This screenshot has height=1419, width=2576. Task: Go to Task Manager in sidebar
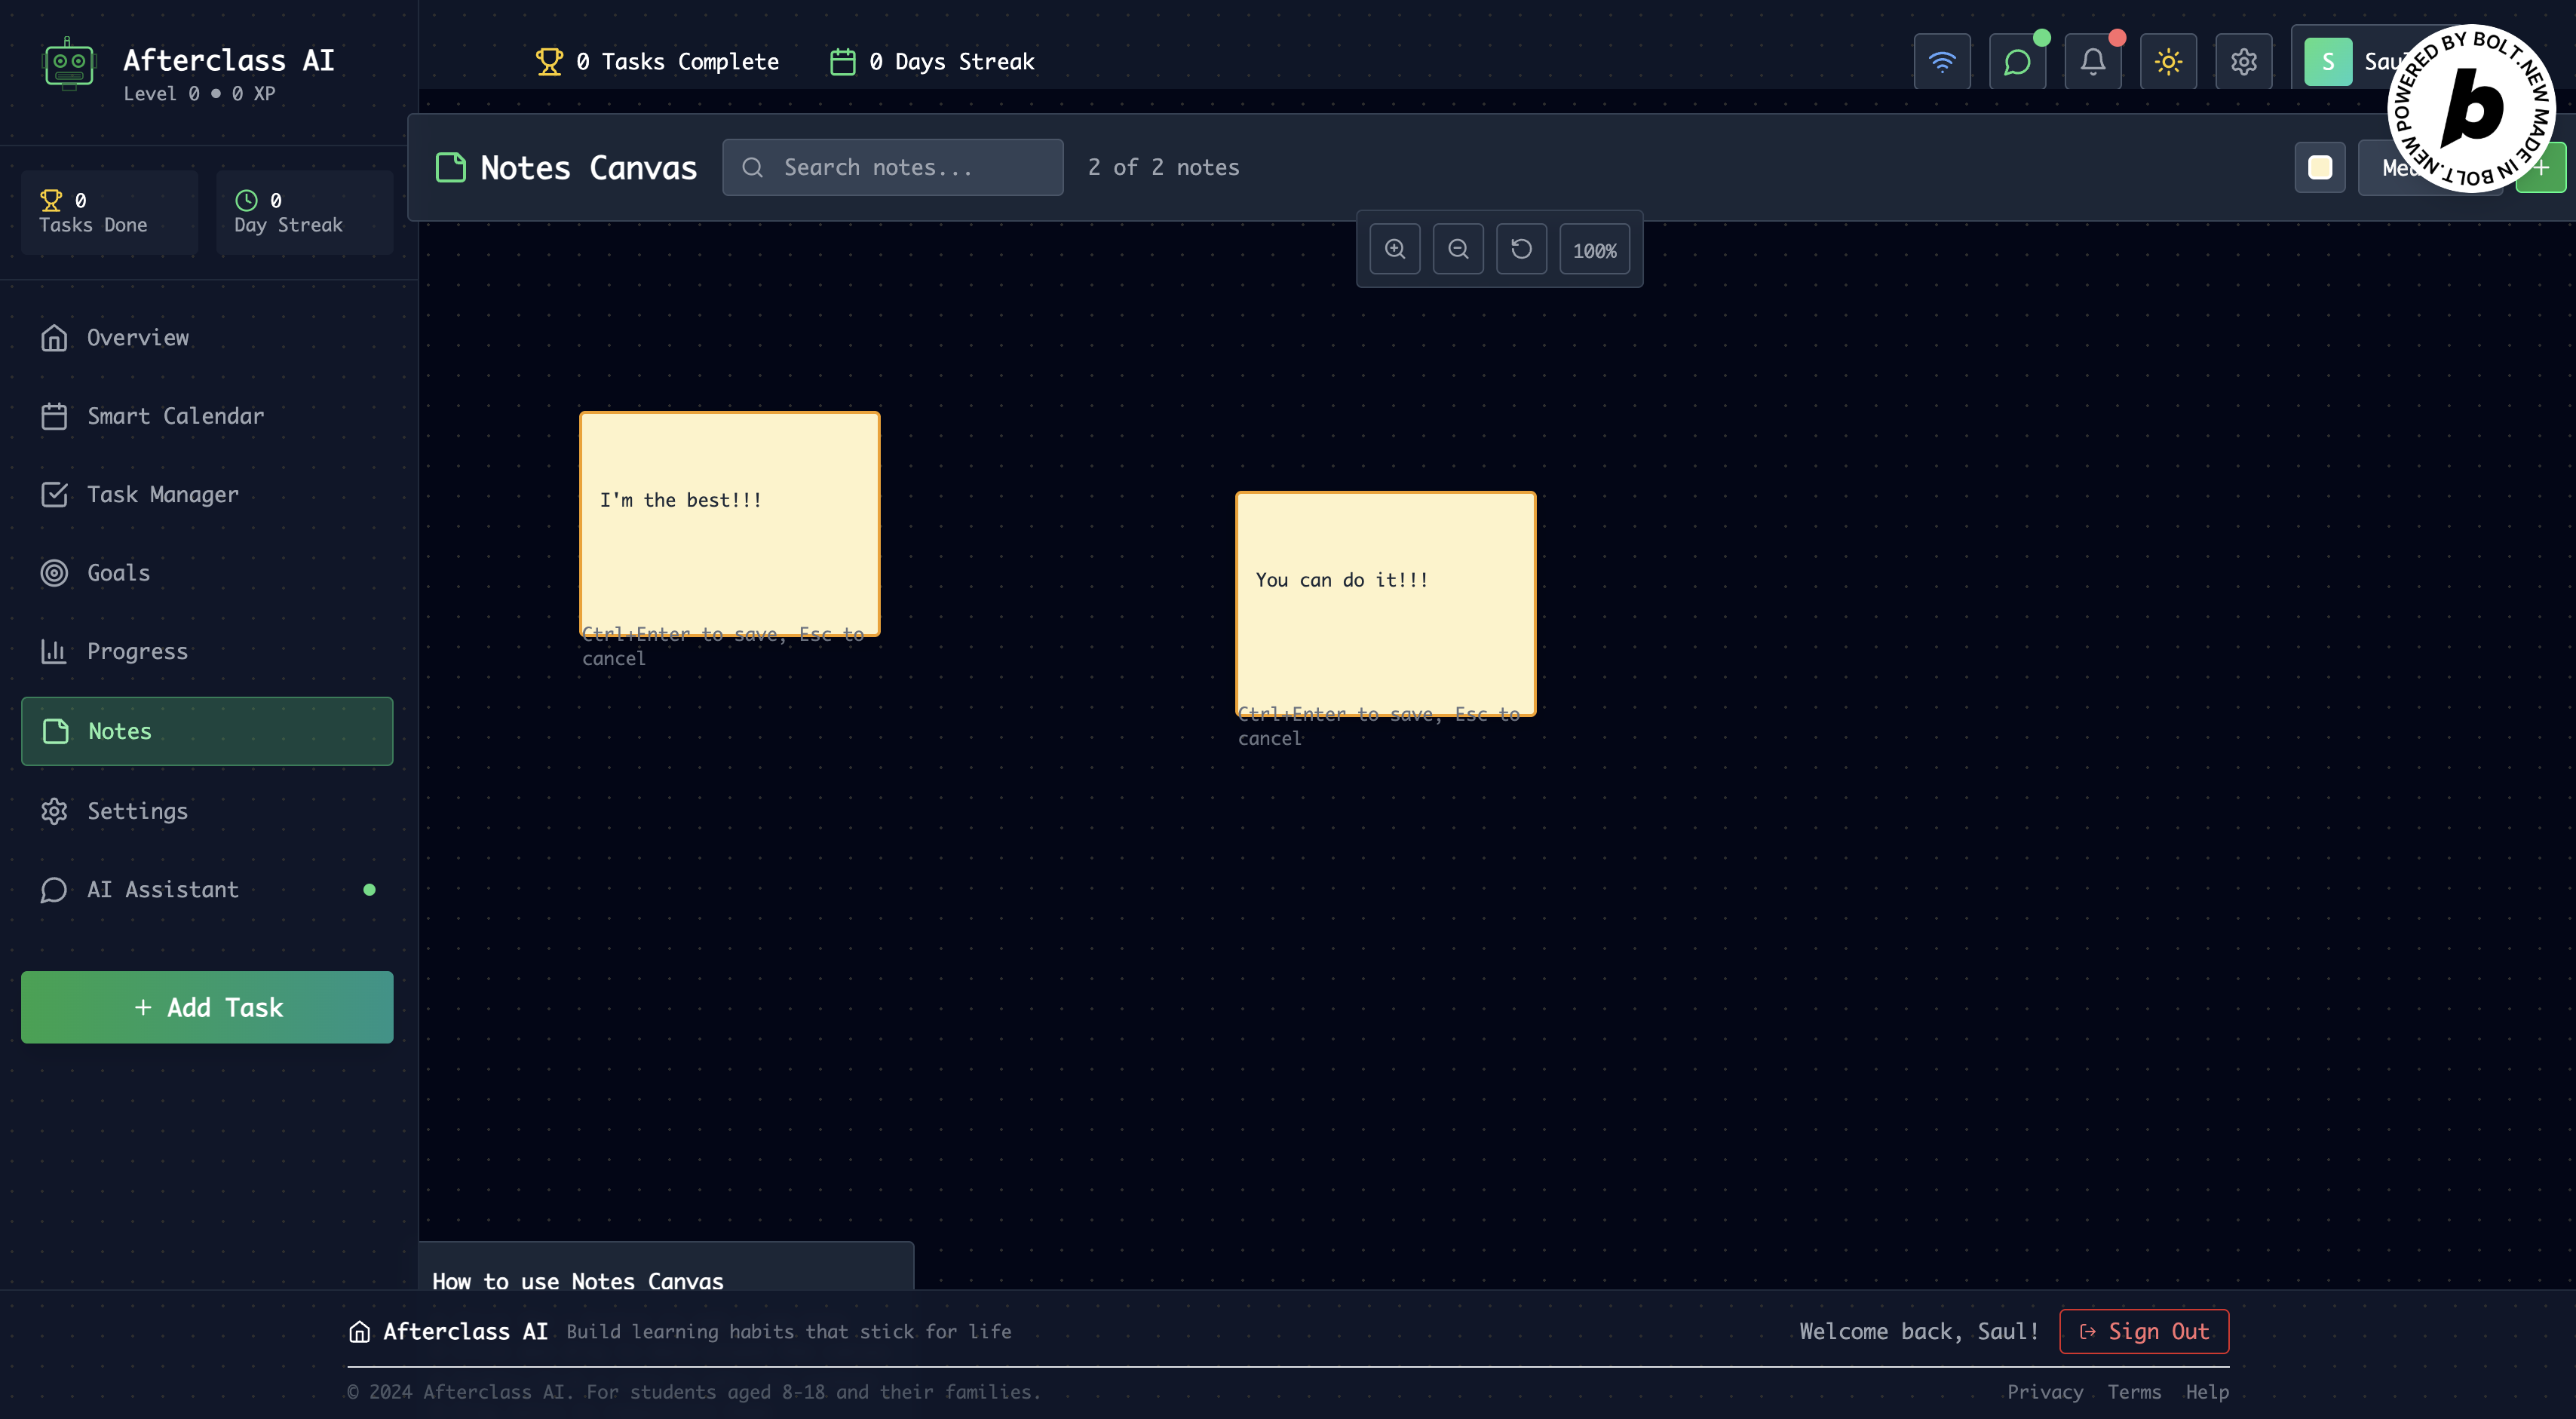pyautogui.click(x=162, y=495)
